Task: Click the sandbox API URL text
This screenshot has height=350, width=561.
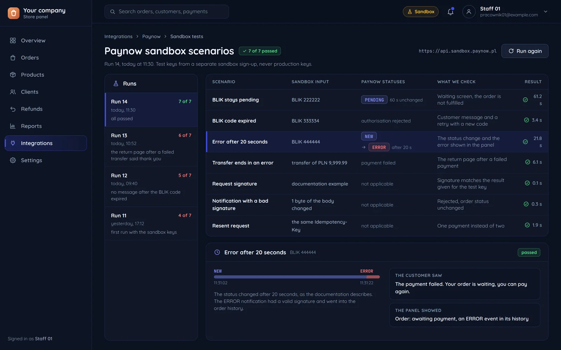Action: [458, 51]
